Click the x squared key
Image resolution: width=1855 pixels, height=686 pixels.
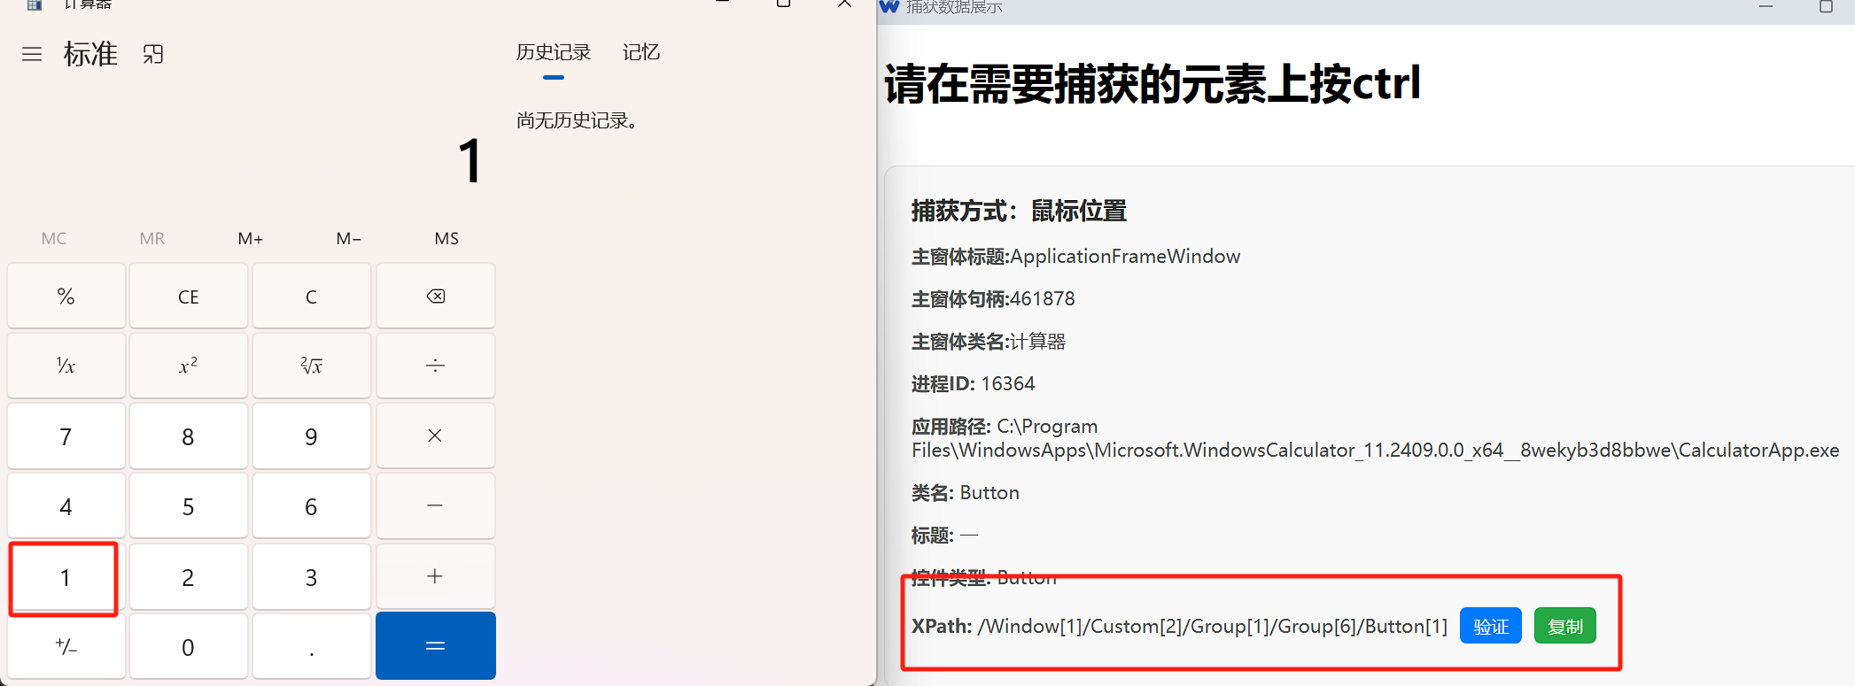pos(188,366)
